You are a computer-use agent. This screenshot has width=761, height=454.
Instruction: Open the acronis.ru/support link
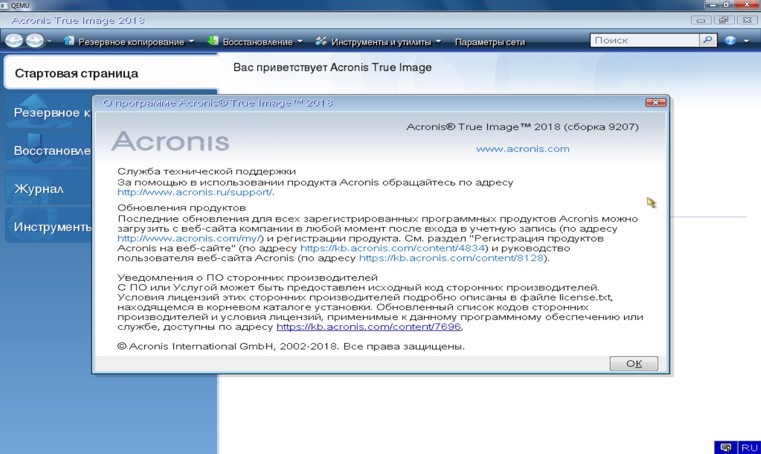195,192
